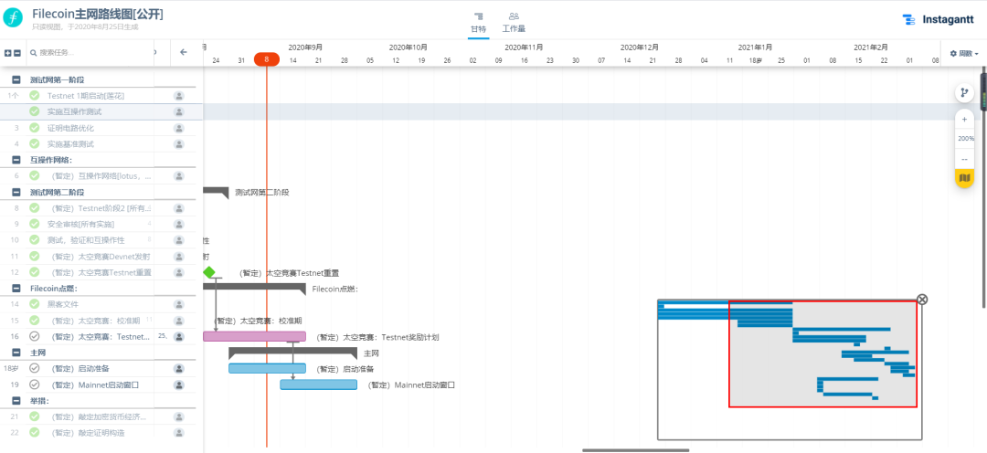Toggle the yellow minimap button
This screenshot has height=453, width=987.
click(x=964, y=179)
